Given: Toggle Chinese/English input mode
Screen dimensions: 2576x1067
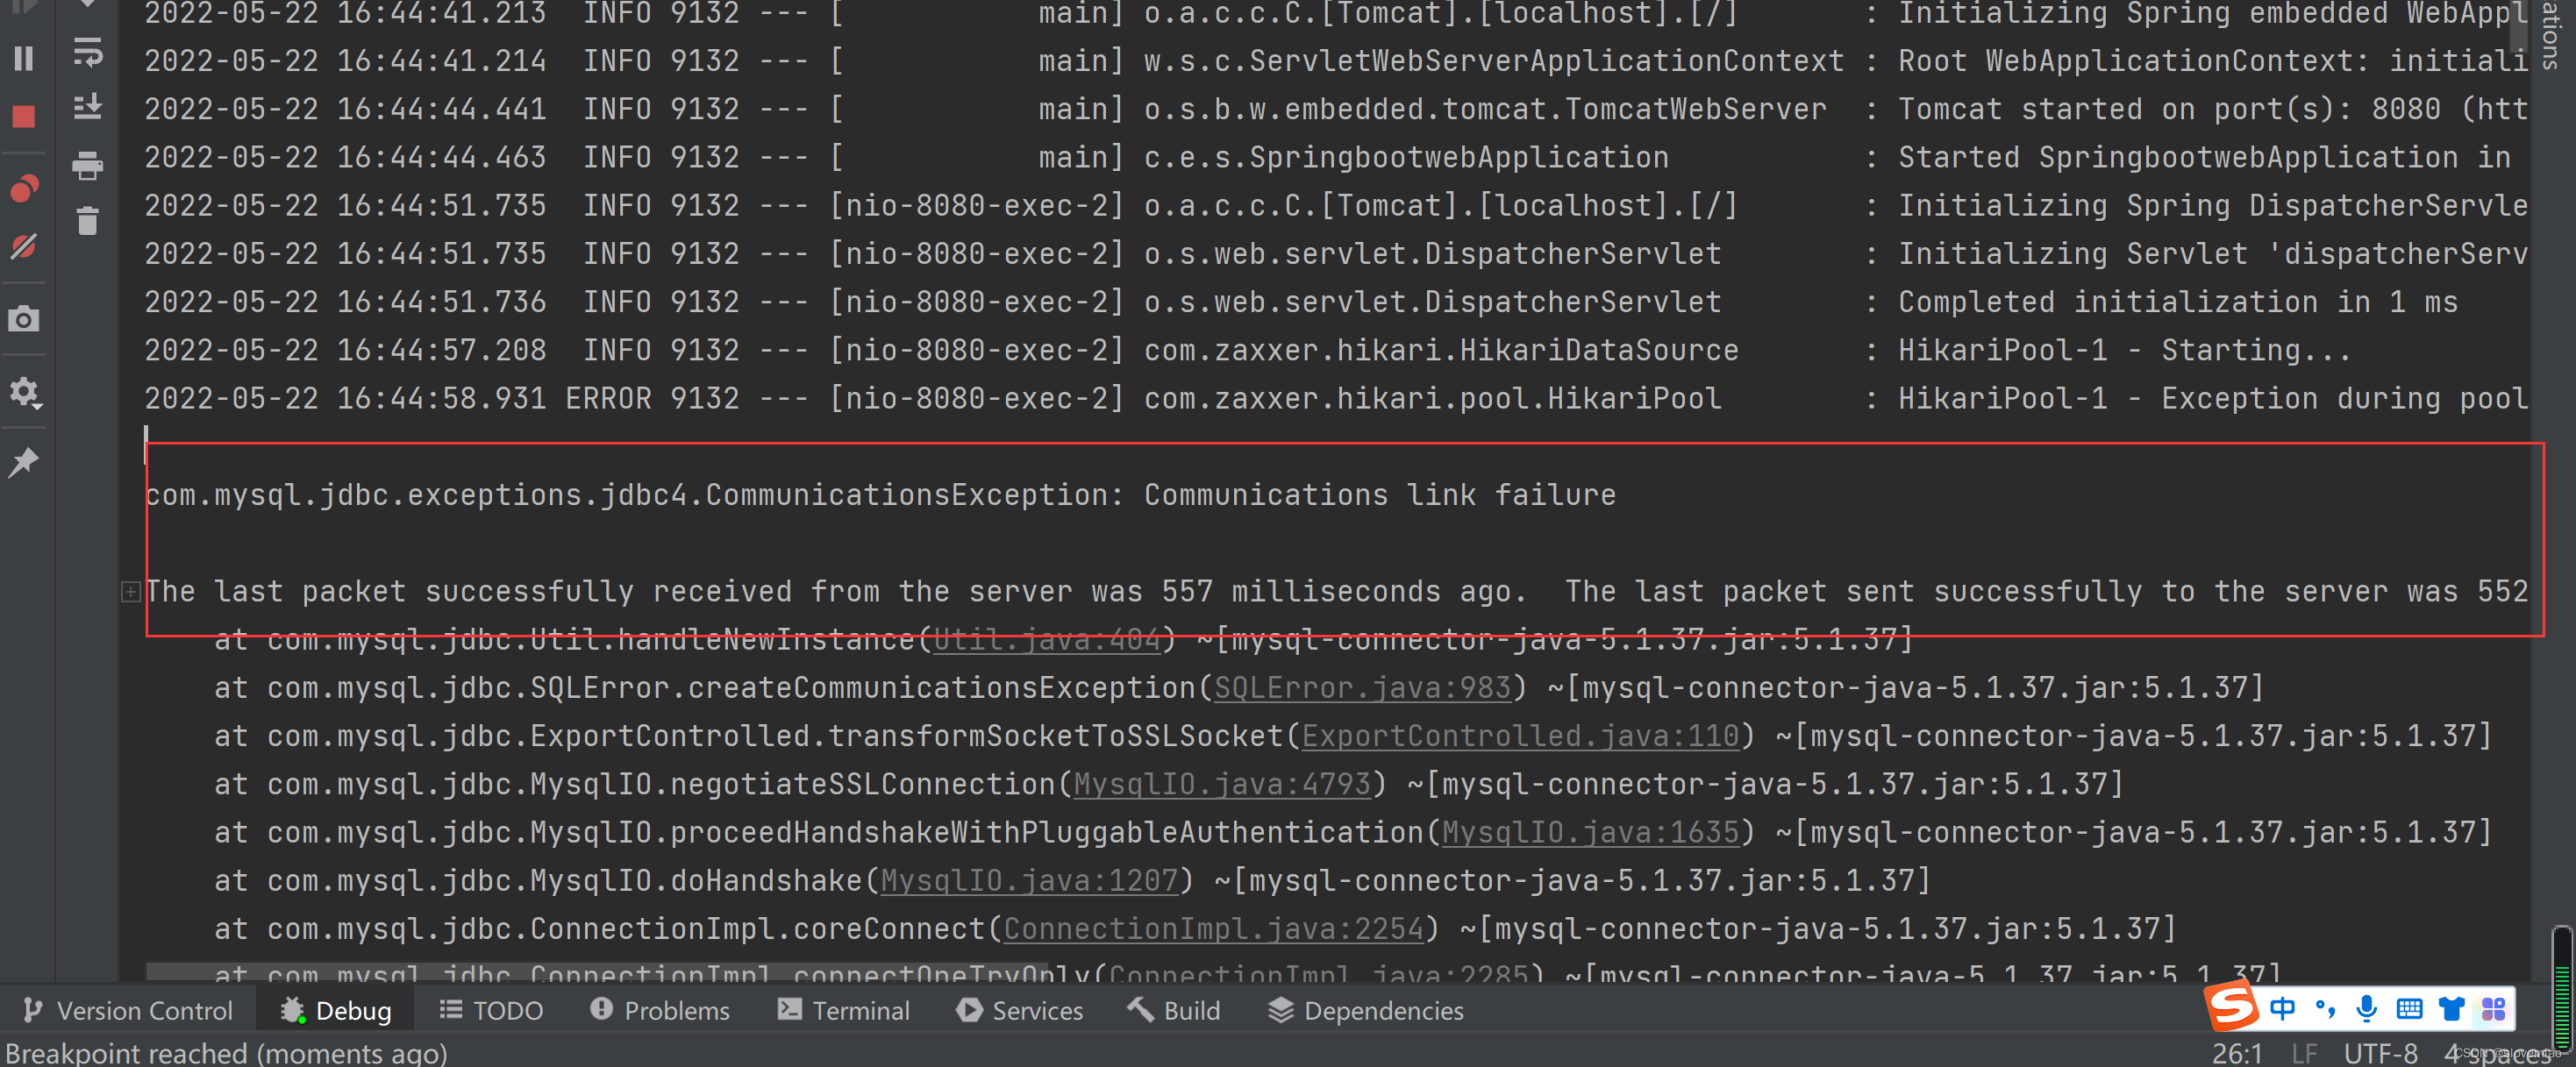Looking at the screenshot, I should (2284, 1009).
